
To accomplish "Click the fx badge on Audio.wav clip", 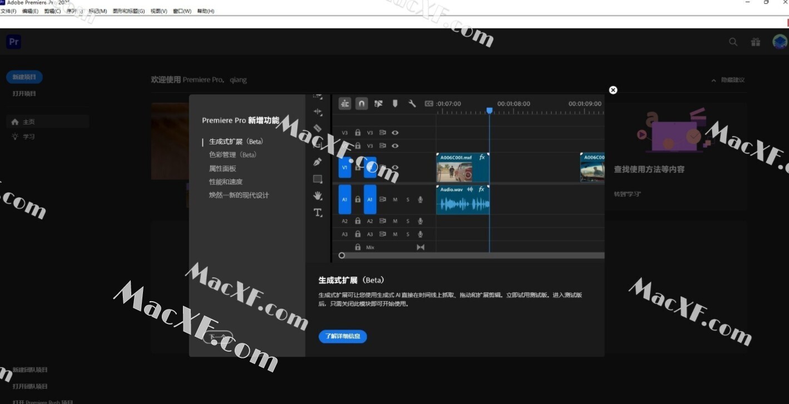I will (482, 189).
